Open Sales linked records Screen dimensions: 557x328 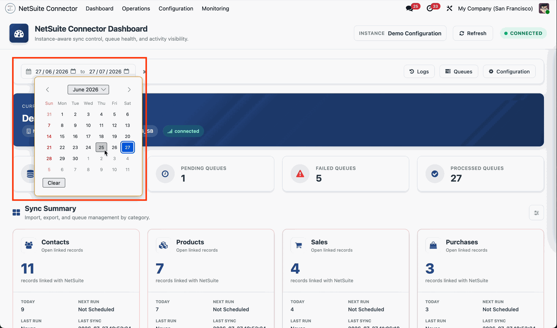pyautogui.click(x=332, y=250)
